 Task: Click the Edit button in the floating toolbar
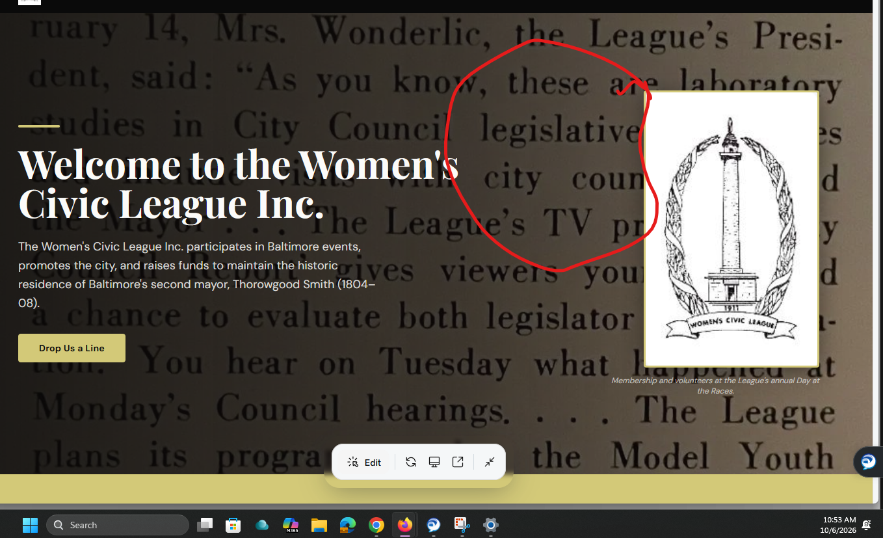coord(364,462)
